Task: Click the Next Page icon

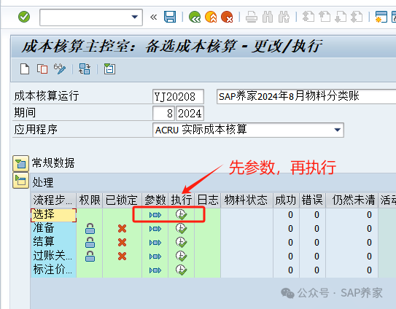Action: [341, 17]
